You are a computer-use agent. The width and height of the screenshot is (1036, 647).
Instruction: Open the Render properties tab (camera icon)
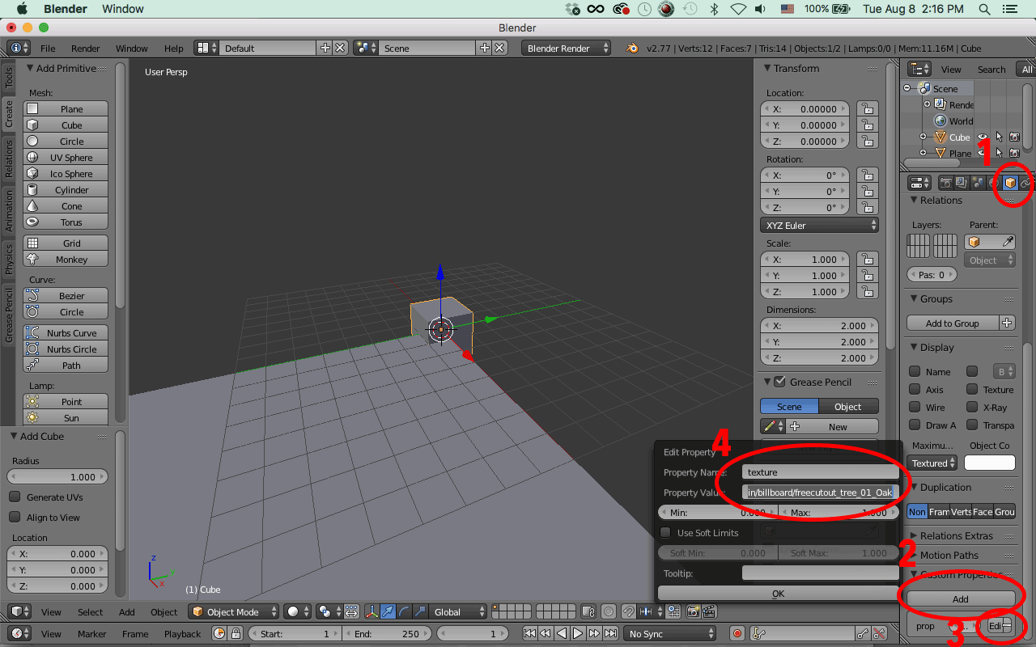(945, 183)
